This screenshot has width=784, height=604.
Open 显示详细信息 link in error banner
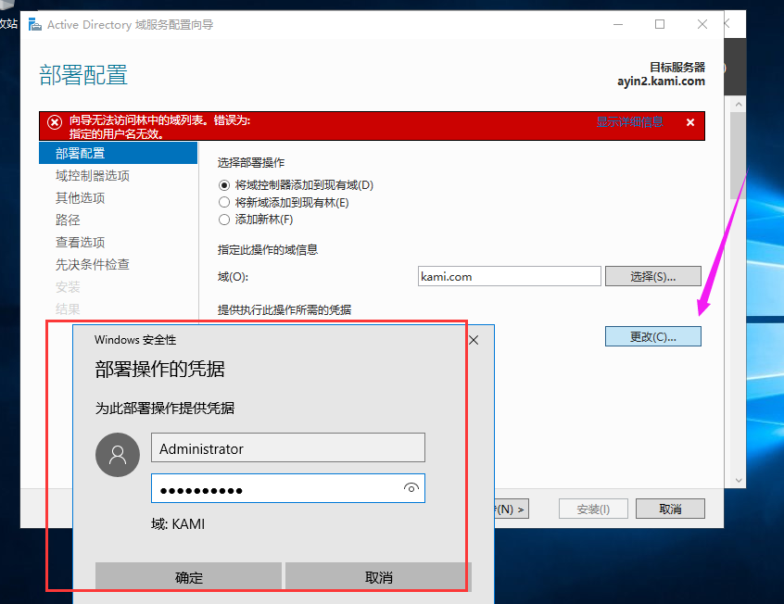(x=629, y=121)
